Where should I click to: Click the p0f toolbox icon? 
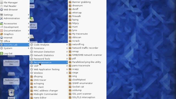pyautogui.click(x=70, y=59)
